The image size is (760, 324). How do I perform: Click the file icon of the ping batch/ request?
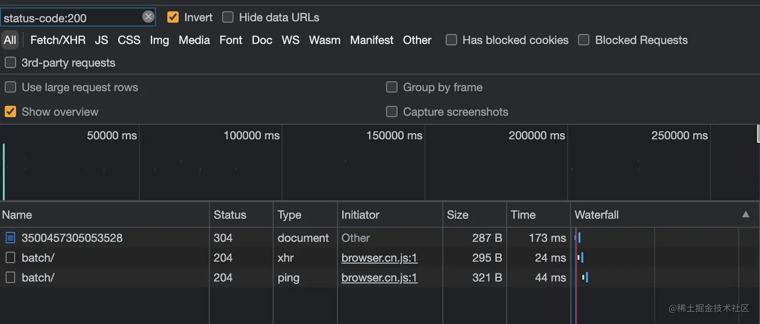[11, 277]
